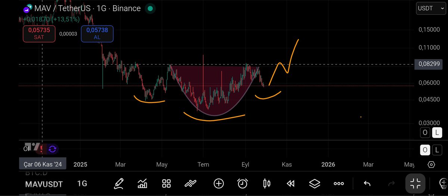Viewport: 448px width, 196px height.
Task: Toggle the L log scale button in the price pane
Action: point(437,132)
